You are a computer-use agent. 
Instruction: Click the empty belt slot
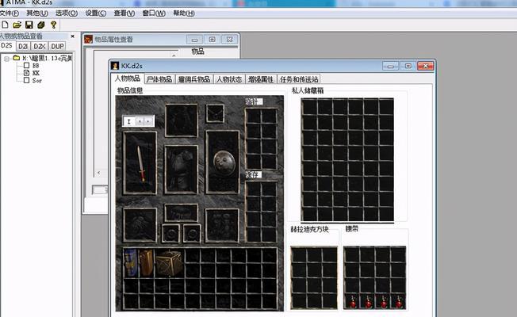[x=181, y=213]
